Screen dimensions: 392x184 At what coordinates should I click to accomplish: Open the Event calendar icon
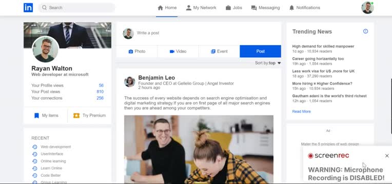click(x=213, y=52)
